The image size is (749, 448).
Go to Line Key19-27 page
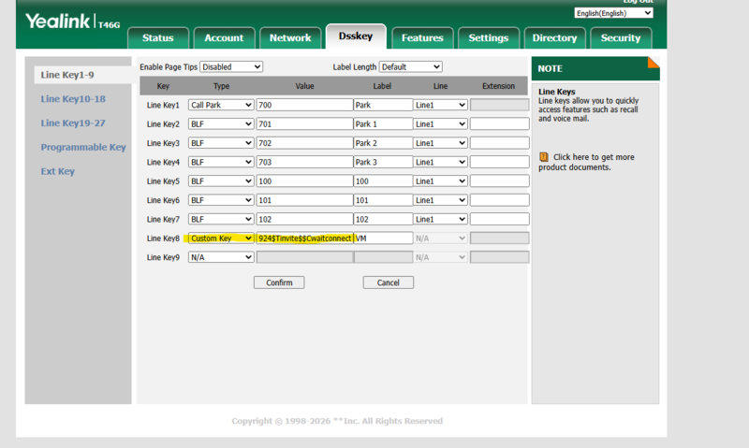[x=73, y=123]
